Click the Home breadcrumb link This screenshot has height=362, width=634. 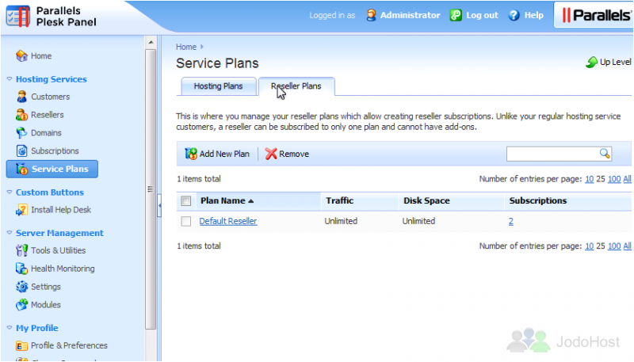(186, 47)
